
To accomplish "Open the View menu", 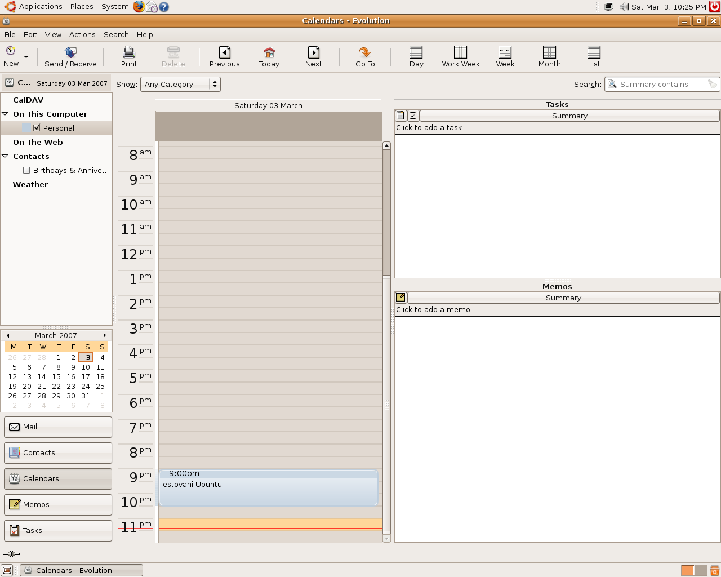I will click(x=53, y=34).
